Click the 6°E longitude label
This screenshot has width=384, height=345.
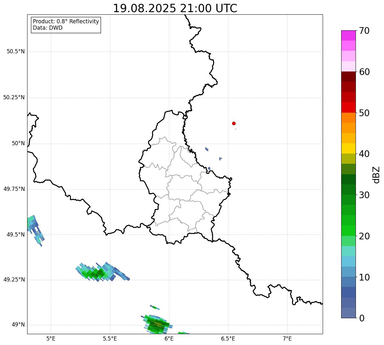pos(169,339)
